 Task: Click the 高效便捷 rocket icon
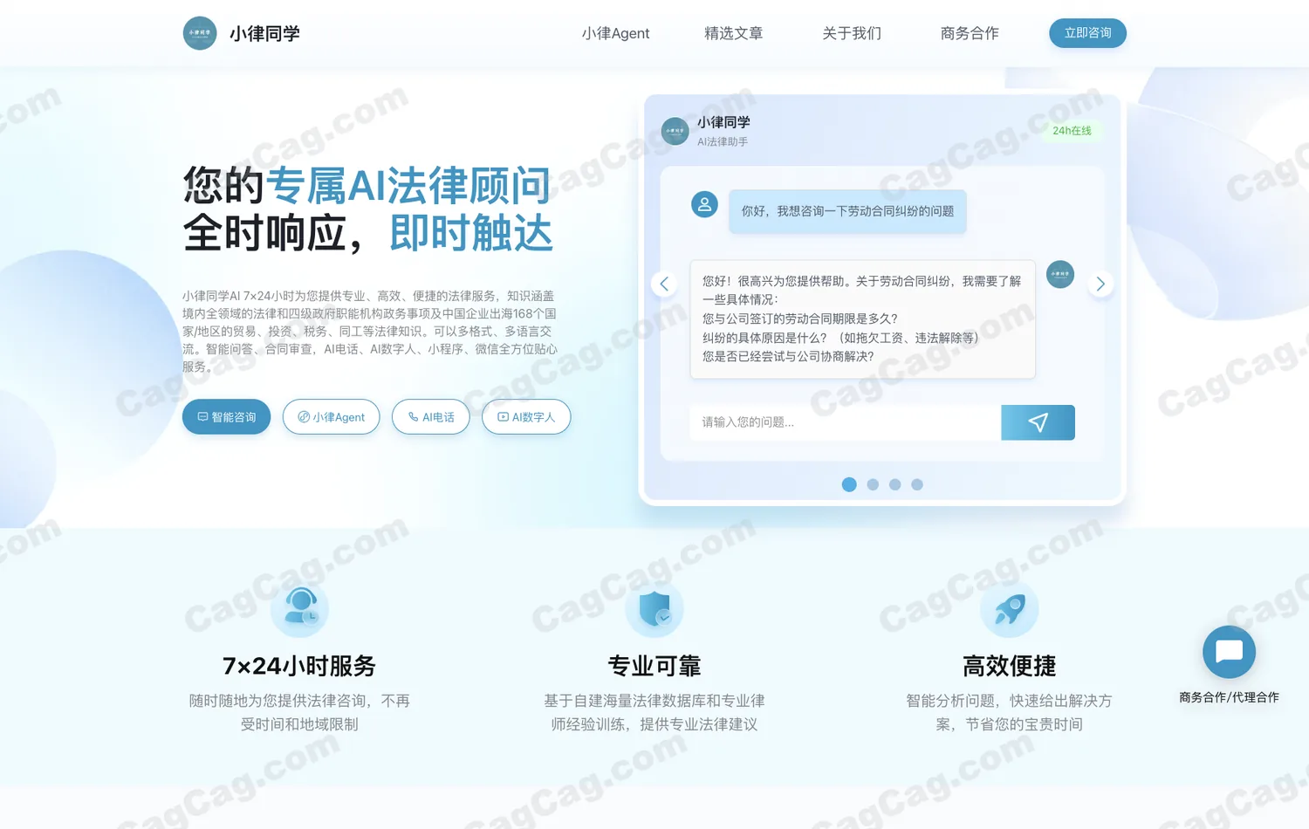point(1010,607)
